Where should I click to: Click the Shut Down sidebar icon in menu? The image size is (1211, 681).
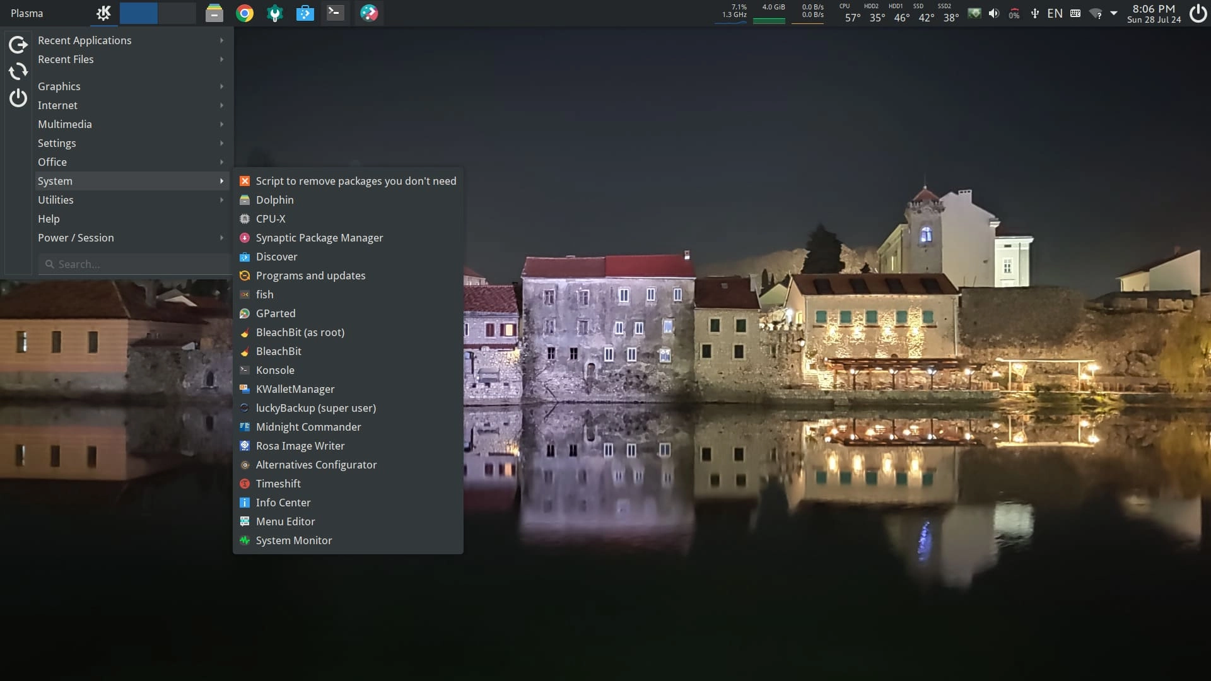[x=18, y=98]
